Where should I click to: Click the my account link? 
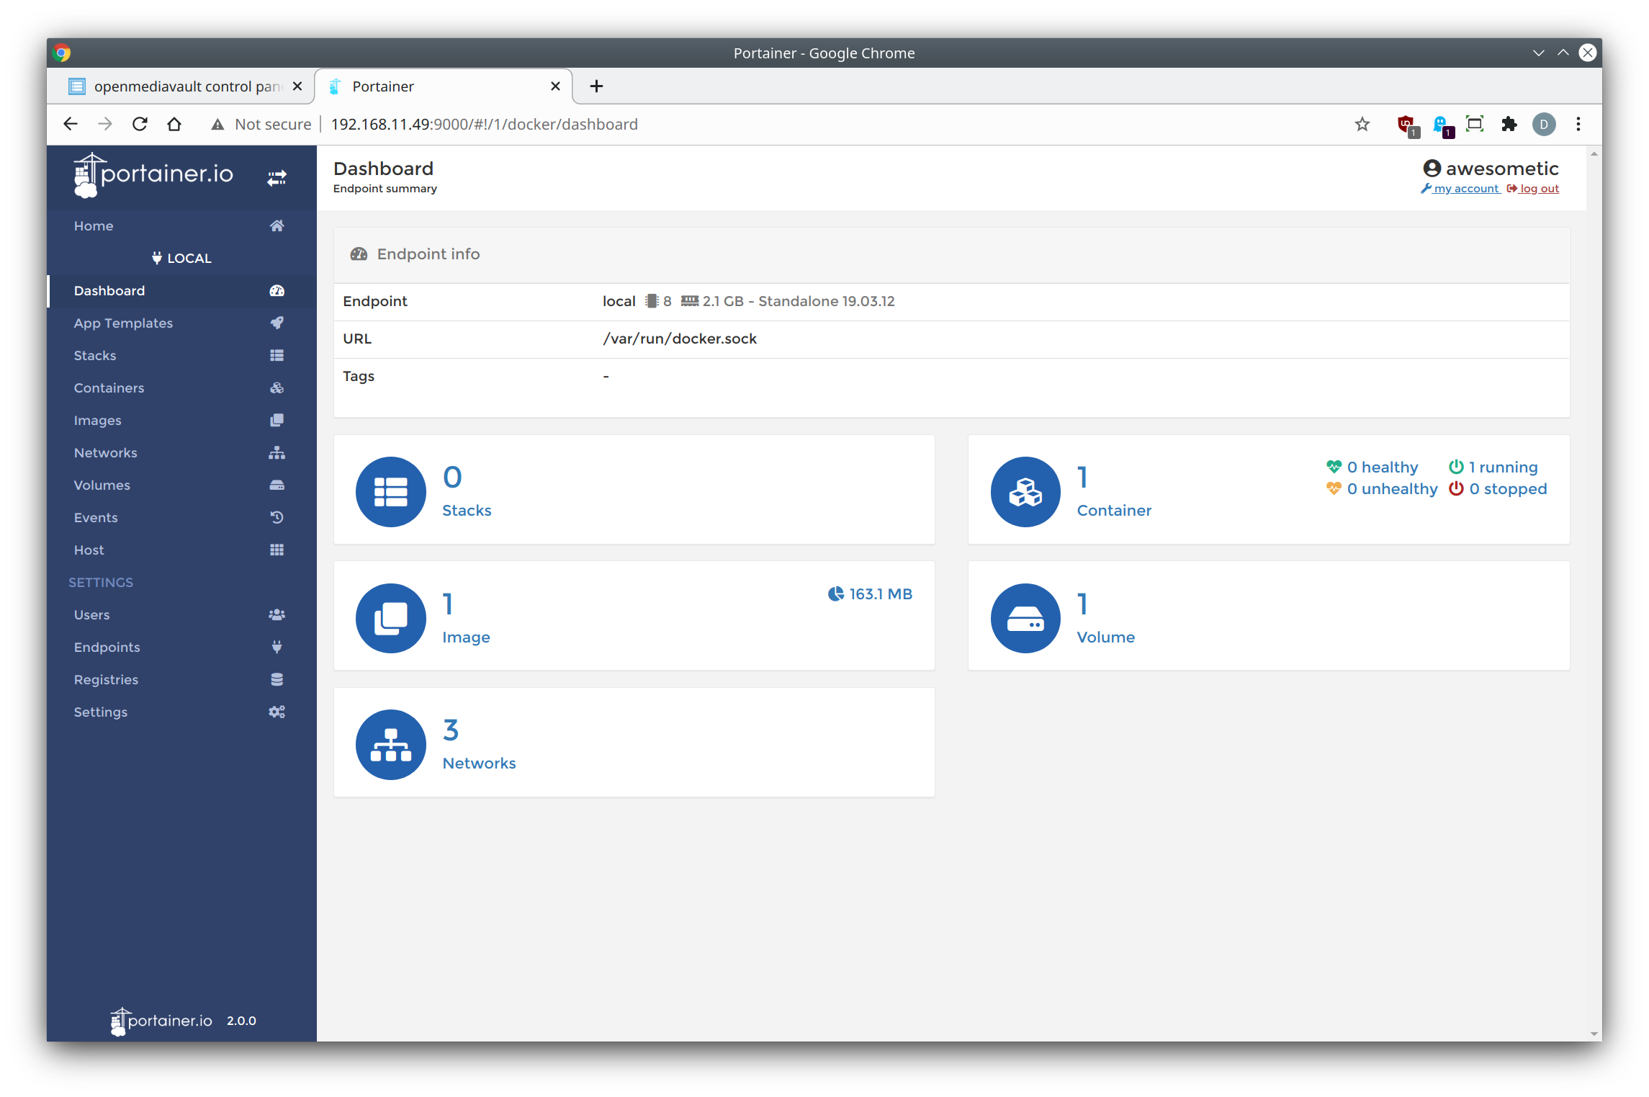pos(1465,189)
